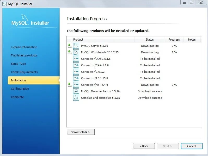The height and width of the screenshot is (156, 208).
Task: Click the MySQL Installer title bar icon
Action: [x=4, y=4]
